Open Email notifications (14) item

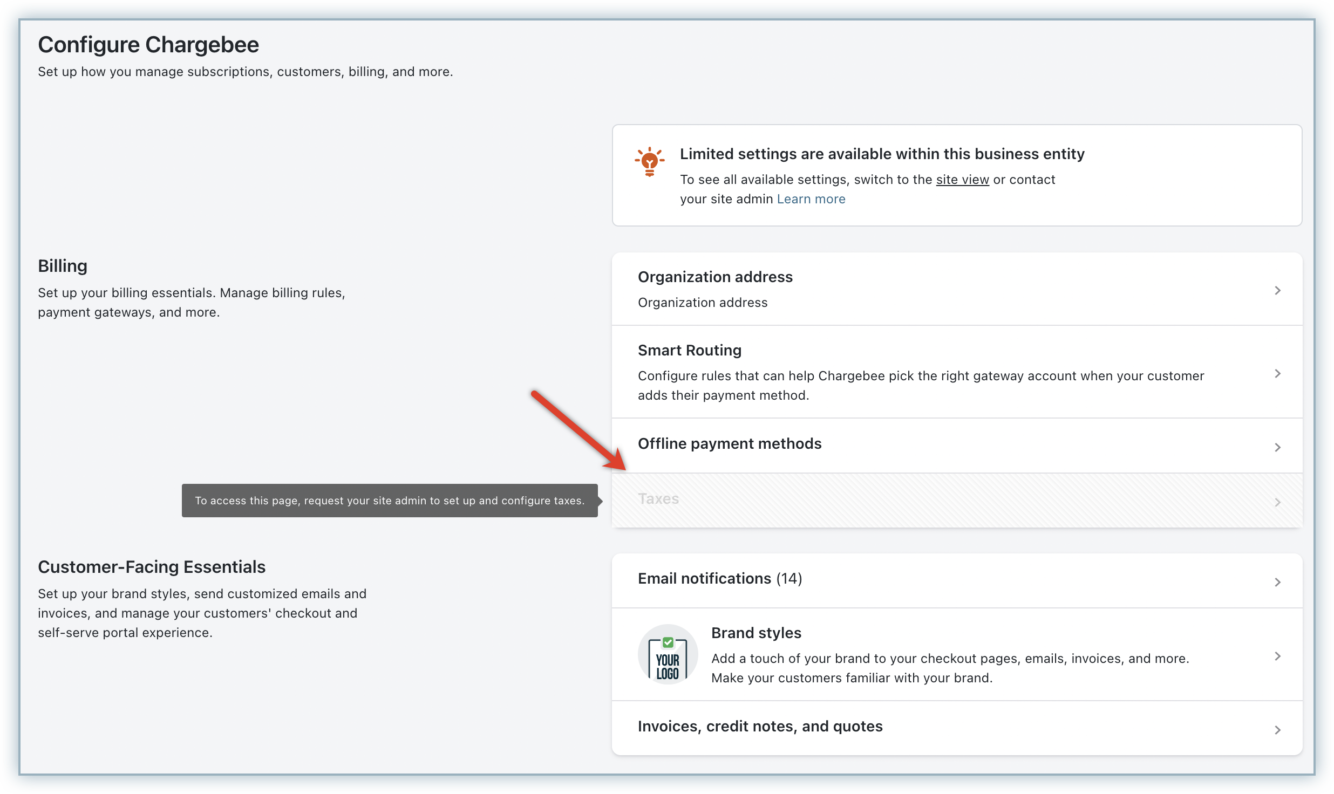pos(719,578)
